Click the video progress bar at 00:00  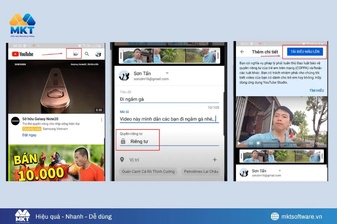pyautogui.click(x=258, y=143)
